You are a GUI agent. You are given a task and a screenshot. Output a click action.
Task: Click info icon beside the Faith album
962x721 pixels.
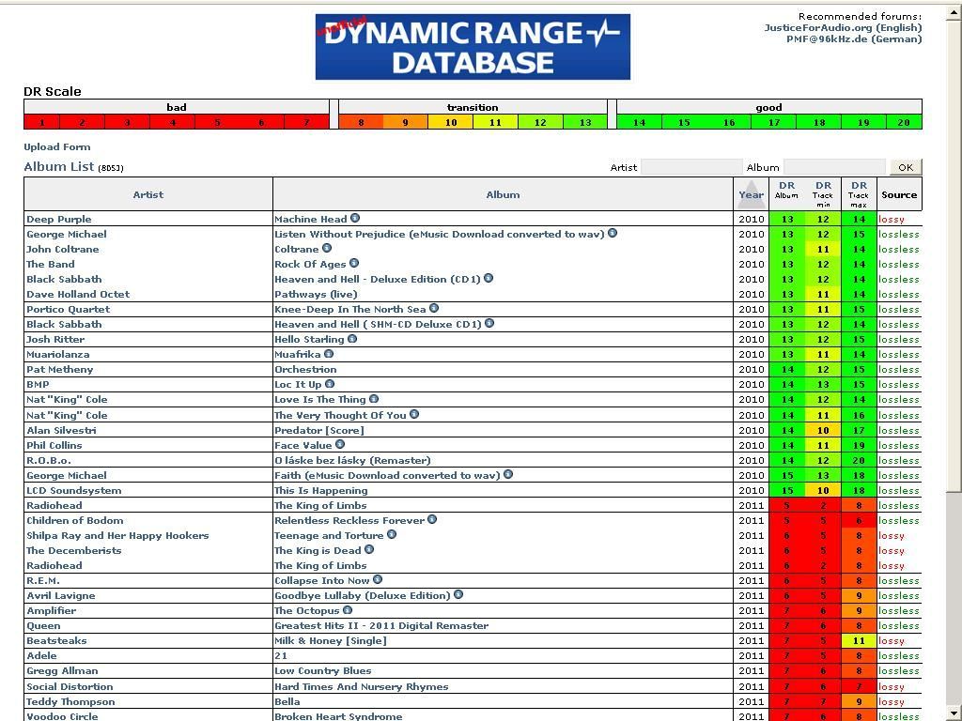pyautogui.click(x=508, y=474)
